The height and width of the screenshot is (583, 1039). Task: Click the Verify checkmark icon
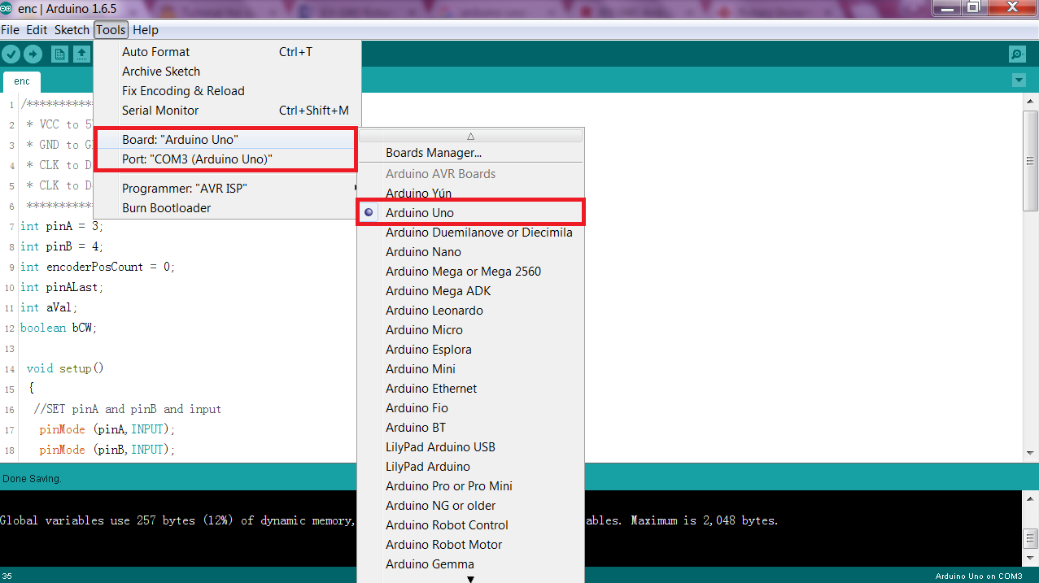point(11,54)
